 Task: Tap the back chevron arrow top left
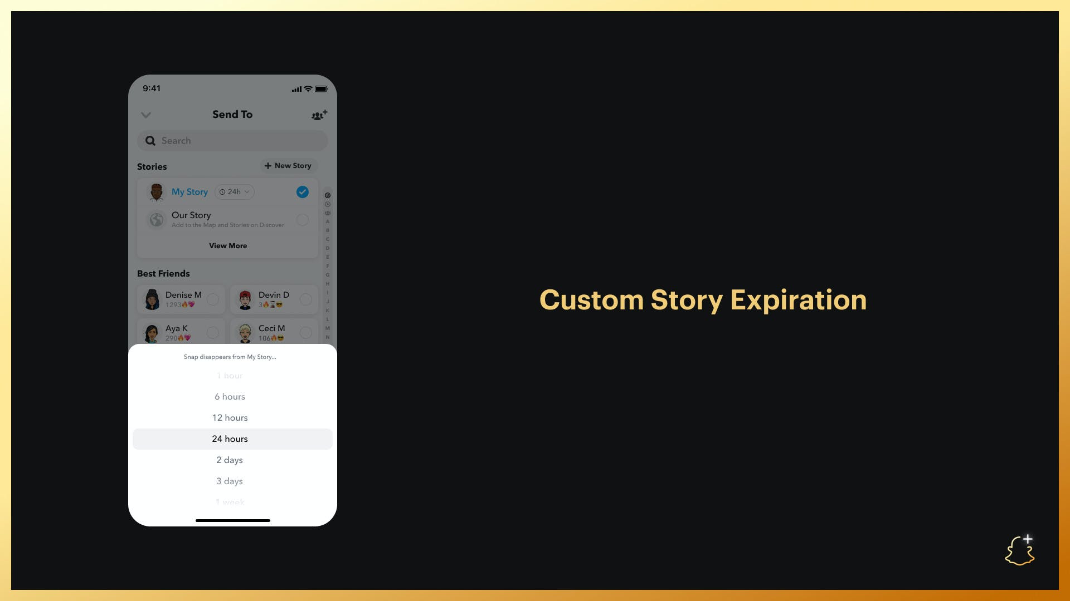click(x=145, y=115)
